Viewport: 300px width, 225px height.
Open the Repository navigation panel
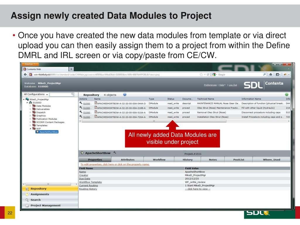(50, 189)
